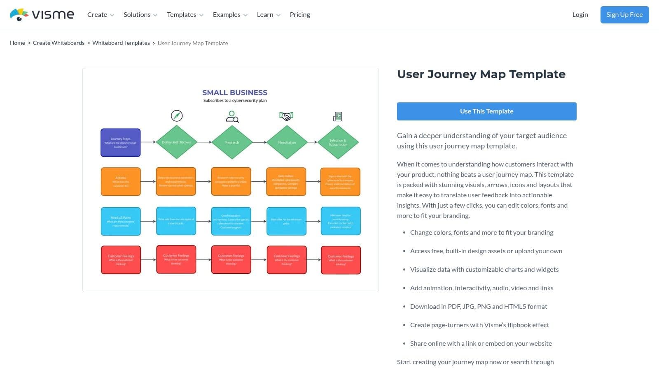Screen dimensions: 659x370
Task: Click the handshake icon above Negotiation
Action: 286,116
